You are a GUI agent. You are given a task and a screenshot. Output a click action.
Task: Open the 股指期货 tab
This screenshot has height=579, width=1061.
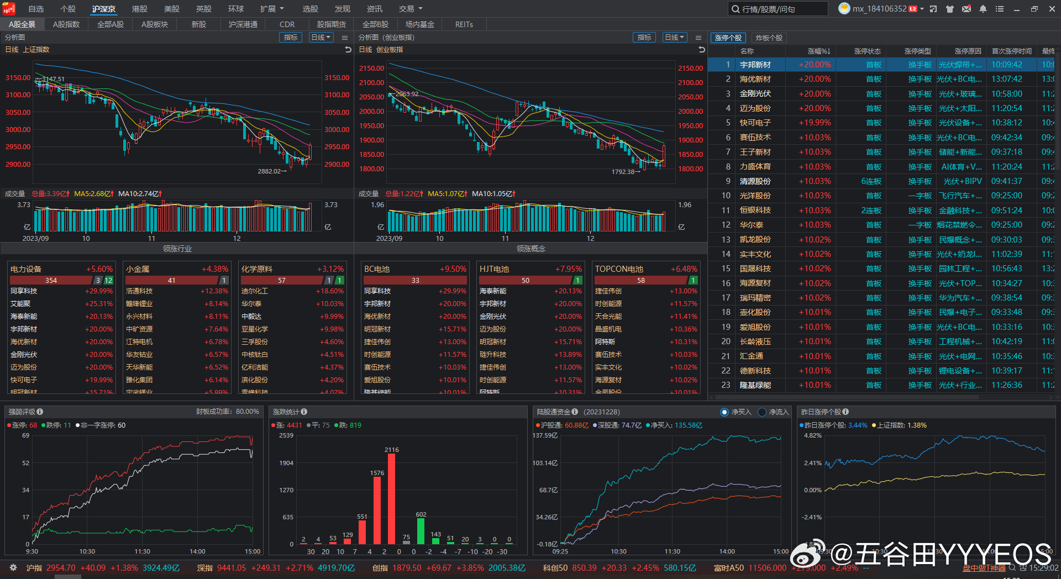(x=331, y=24)
